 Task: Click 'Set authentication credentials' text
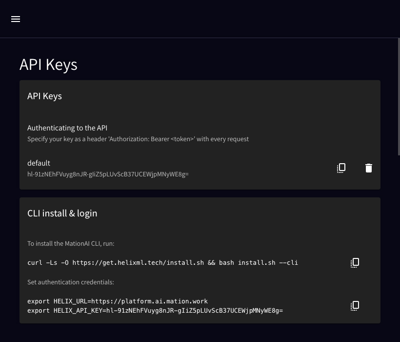[x=71, y=282]
